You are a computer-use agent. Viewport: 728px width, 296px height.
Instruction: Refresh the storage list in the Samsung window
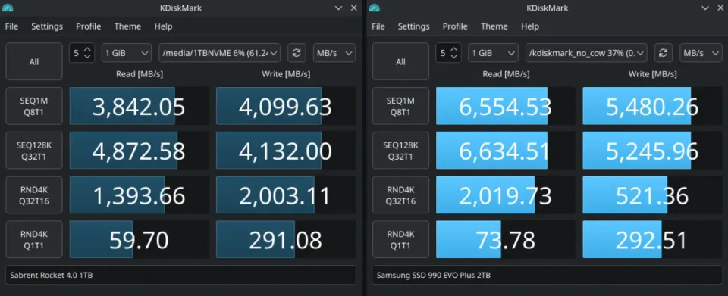click(x=663, y=53)
